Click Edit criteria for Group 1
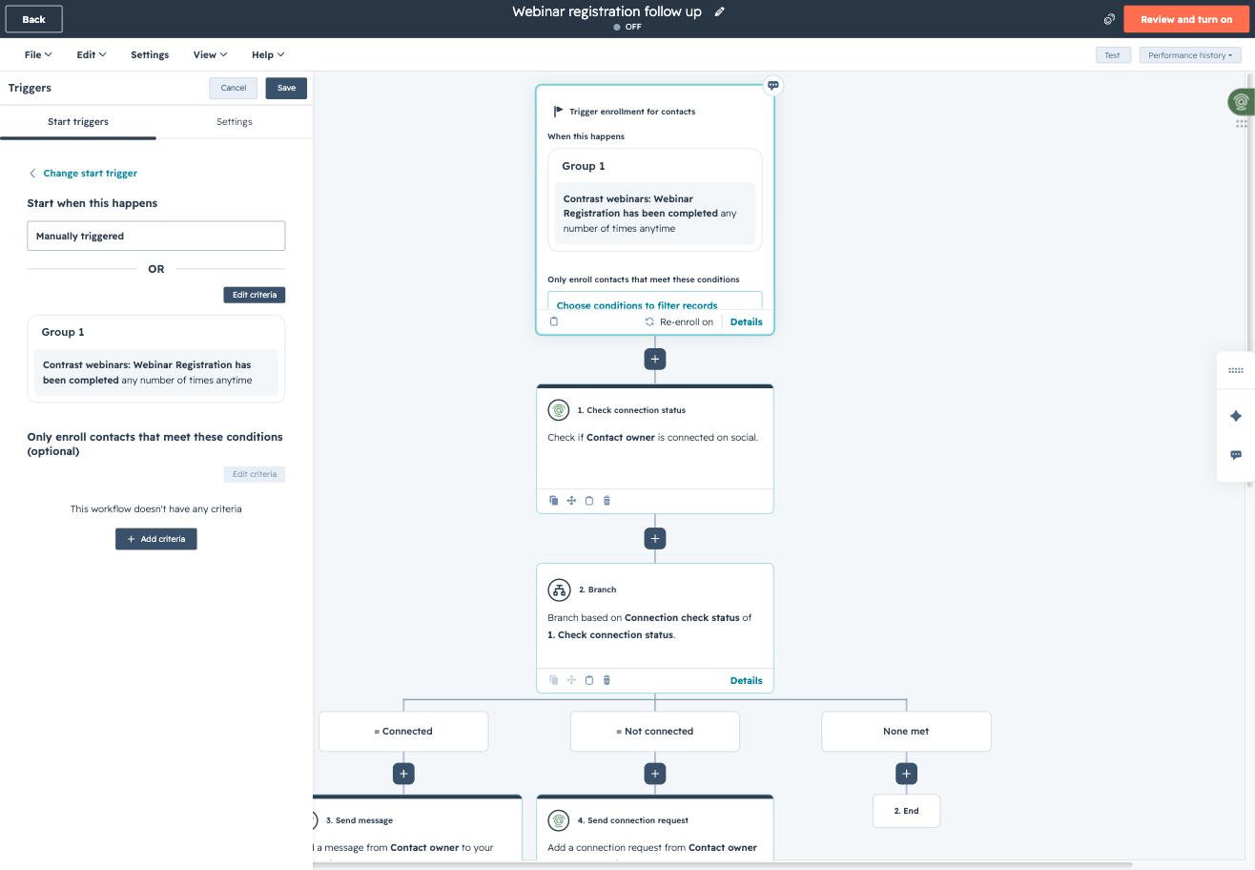Viewport: 1255px width, 870px height. tap(255, 295)
